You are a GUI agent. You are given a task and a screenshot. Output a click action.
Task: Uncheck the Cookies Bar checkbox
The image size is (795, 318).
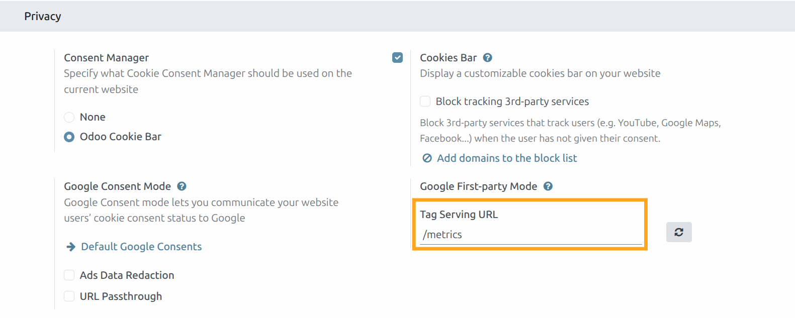(397, 58)
